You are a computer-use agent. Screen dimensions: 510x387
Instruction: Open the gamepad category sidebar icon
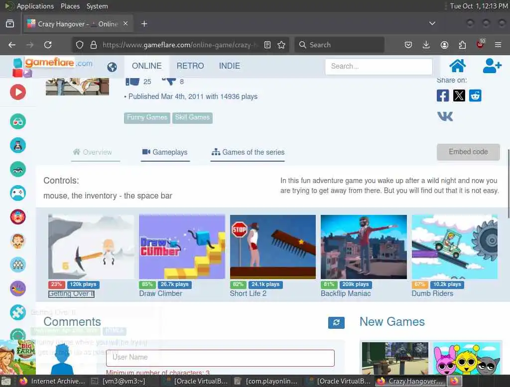(18, 193)
